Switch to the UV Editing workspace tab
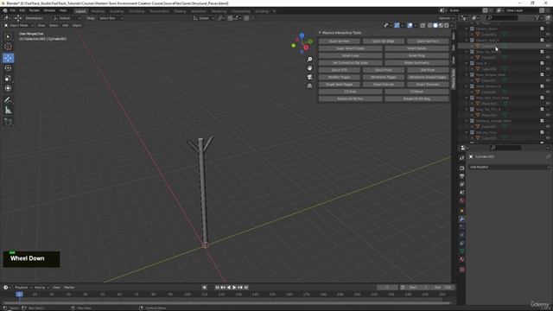This screenshot has width=553, height=311. (x=137, y=11)
